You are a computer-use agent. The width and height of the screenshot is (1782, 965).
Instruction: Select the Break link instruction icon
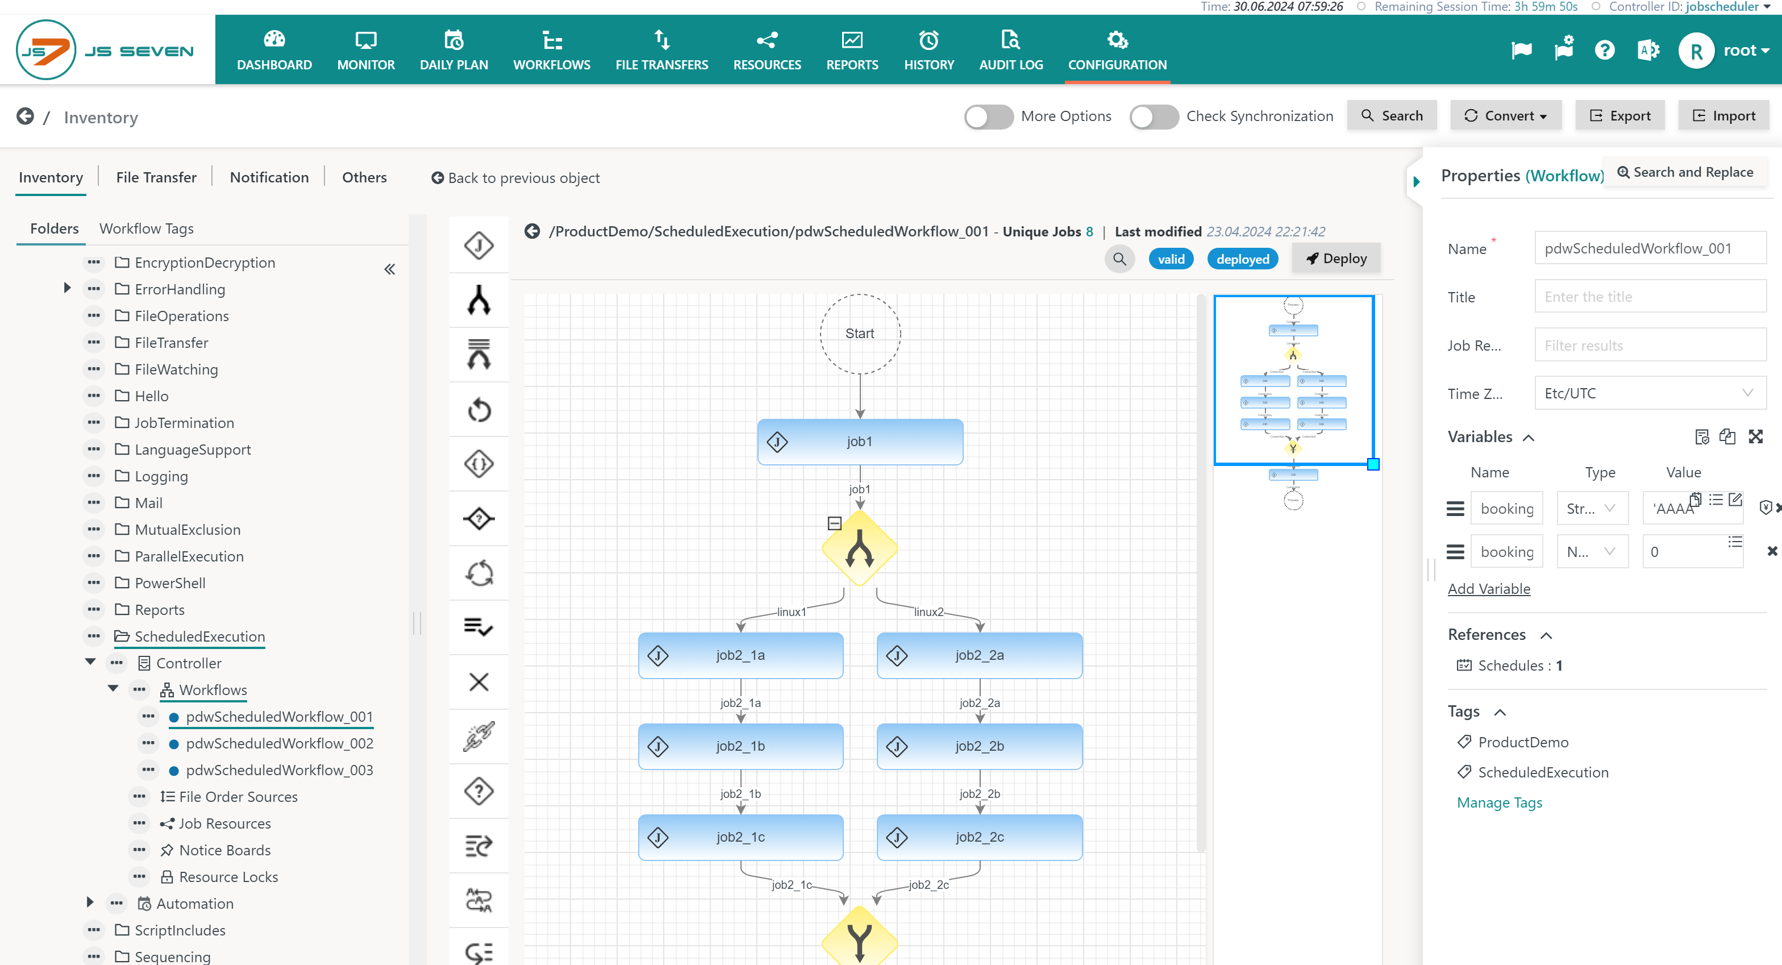[x=478, y=737]
